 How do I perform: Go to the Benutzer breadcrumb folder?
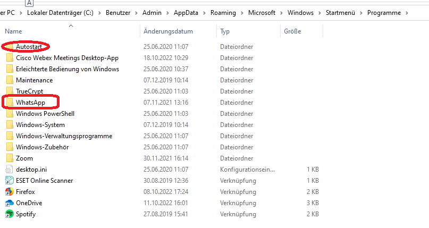[118, 13]
